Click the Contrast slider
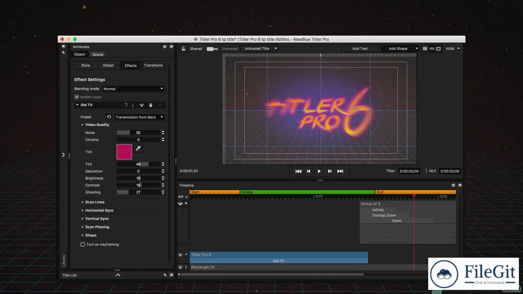The width and height of the screenshot is (523, 294). click(x=139, y=185)
